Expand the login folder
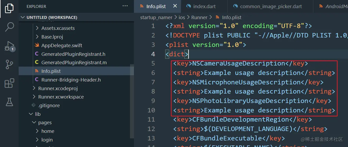This screenshot has height=147, width=348. (37, 140)
